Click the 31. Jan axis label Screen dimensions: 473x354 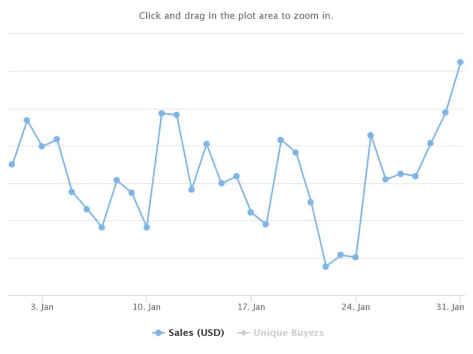tap(450, 307)
